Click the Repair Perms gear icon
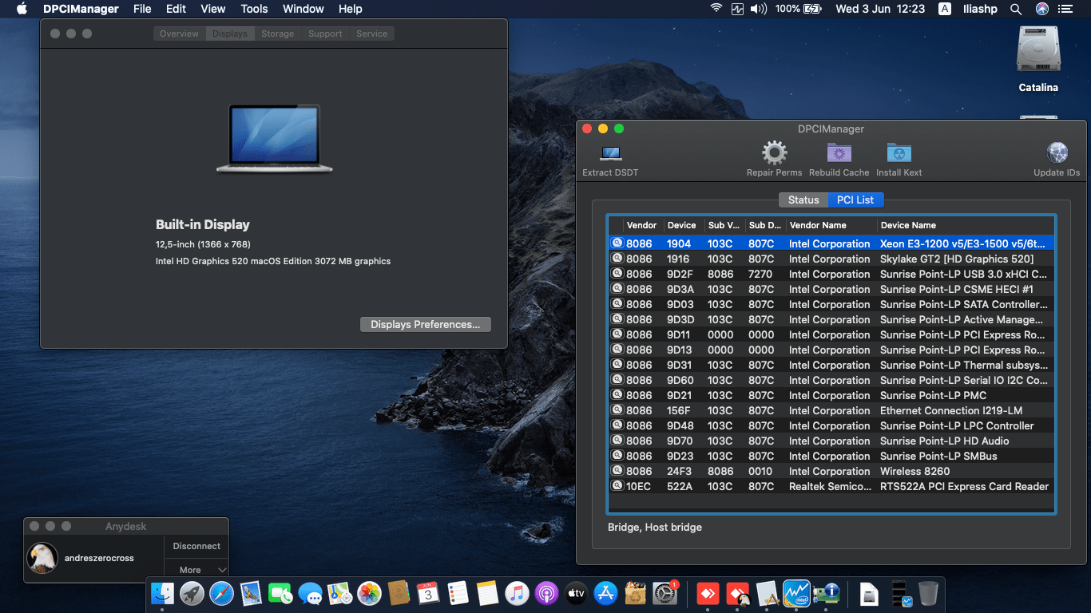The image size is (1091, 613). coord(774,153)
